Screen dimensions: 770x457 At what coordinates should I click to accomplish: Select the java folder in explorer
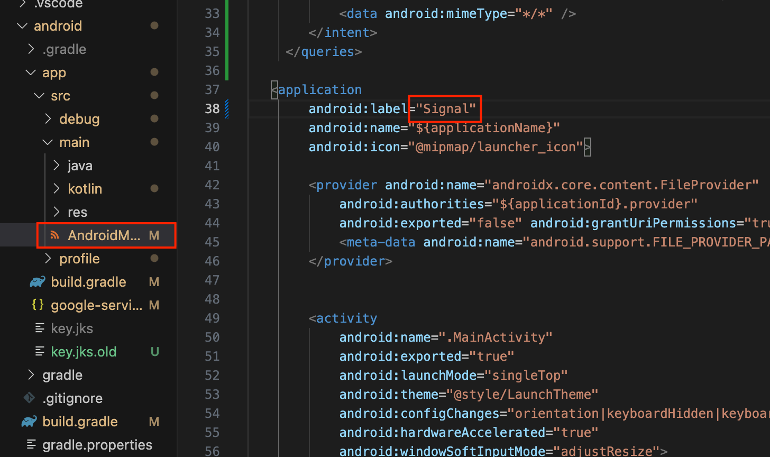80,166
